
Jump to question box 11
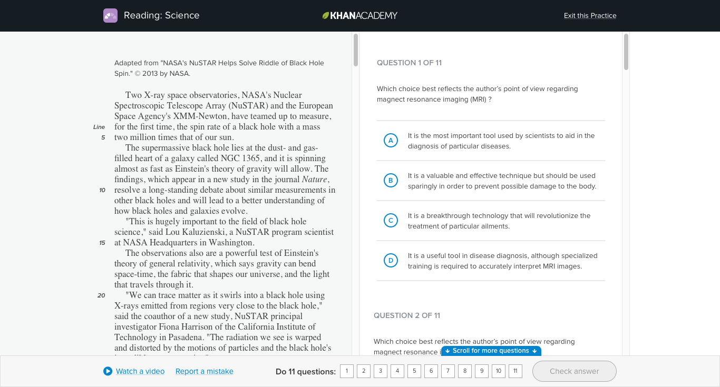point(515,371)
